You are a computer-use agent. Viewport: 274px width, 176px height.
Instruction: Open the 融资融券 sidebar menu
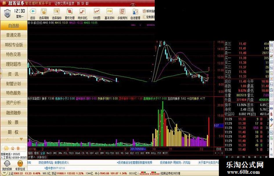point(14,113)
